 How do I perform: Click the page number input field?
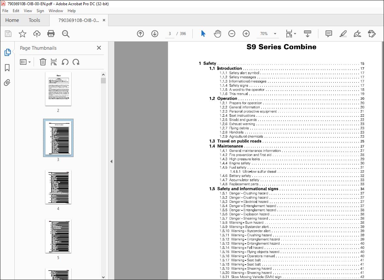click(x=170, y=34)
